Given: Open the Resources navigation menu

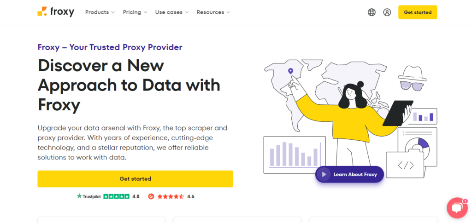Looking at the screenshot, I should (x=213, y=12).
